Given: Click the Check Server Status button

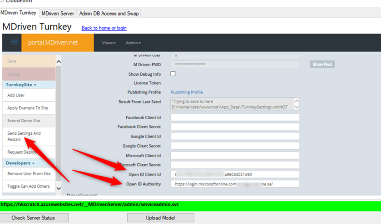Looking at the screenshot, I should (x=34, y=218).
